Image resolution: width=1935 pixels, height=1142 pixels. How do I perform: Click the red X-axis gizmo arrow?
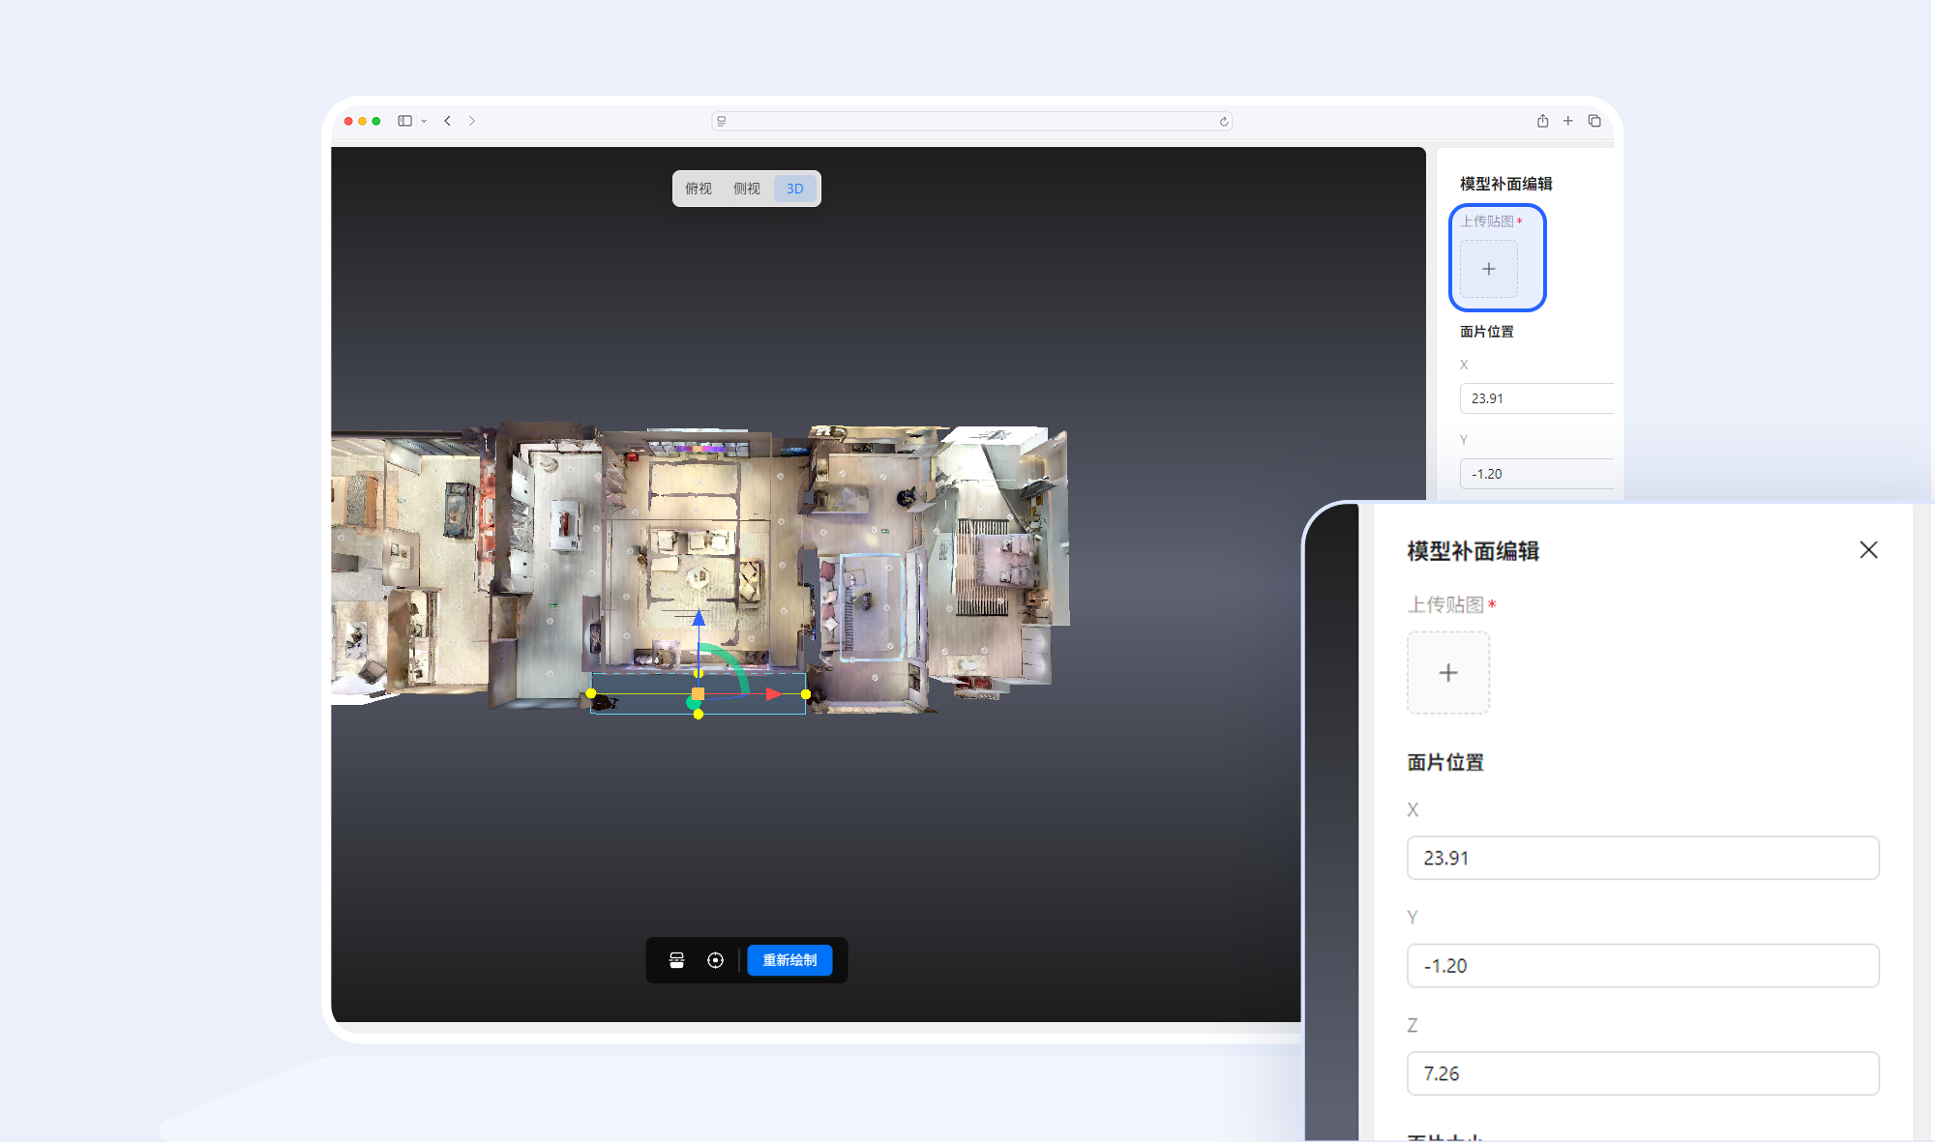tap(774, 694)
